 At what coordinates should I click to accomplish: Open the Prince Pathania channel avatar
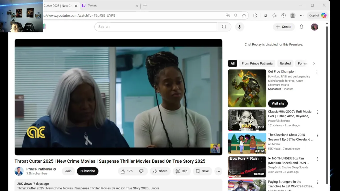coord(19,171)
